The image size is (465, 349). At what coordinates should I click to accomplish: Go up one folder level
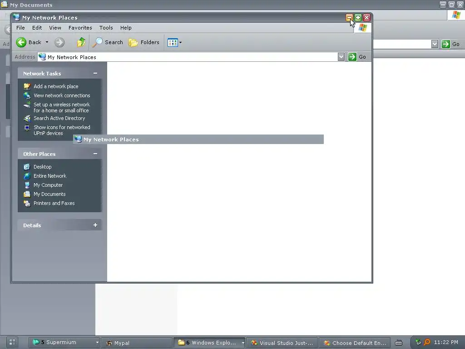tap(81, 42)
